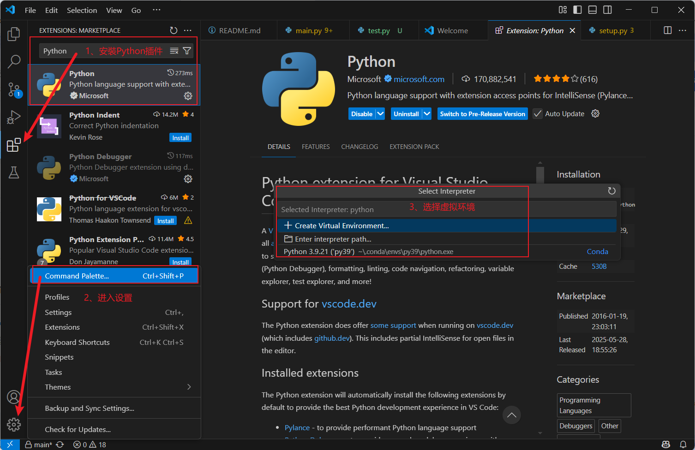Clear extensions search results icon
Viewport: 695px width, 450px height.
pyautogui.click(x=174, y=51)
